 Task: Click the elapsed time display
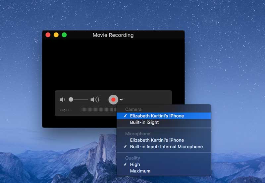click(x=65, y=110)
